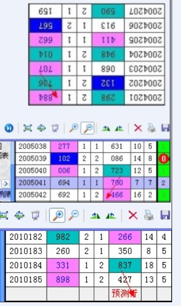
Task: Click red X icon above the 2010182 table
Action: [133, 215]
